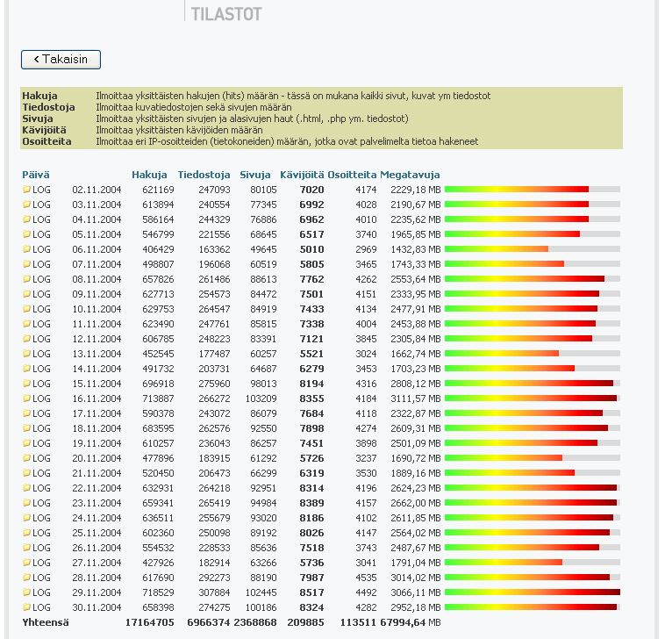
Task: Open LOG folder icon for 08.11.2004
Action: [x=26, y=279]
